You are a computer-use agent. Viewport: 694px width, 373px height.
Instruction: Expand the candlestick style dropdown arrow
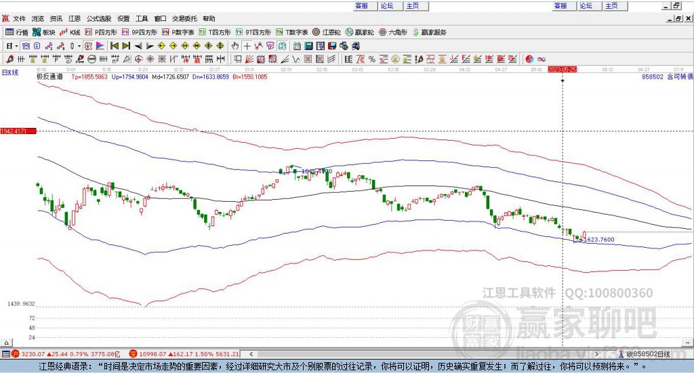[79, 46]
